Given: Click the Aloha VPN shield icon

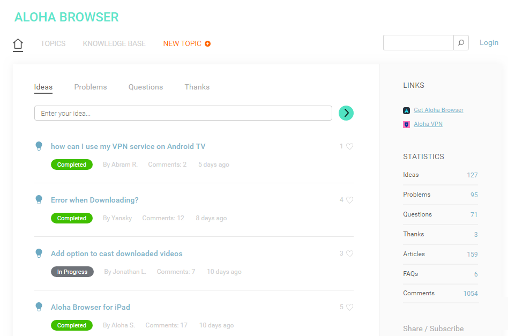Looking at the screenshot, I should click(x=406, y=124).
